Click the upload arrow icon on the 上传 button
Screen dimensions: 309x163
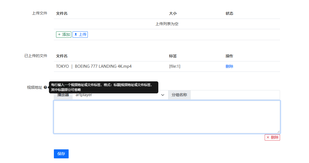coord(76,34)
